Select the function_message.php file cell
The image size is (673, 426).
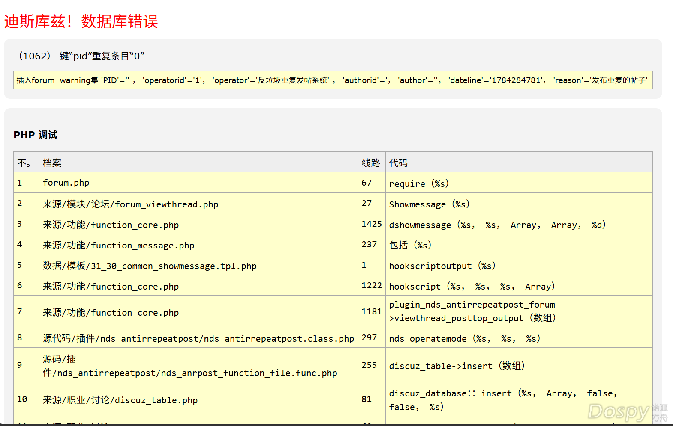coord(198,244)
